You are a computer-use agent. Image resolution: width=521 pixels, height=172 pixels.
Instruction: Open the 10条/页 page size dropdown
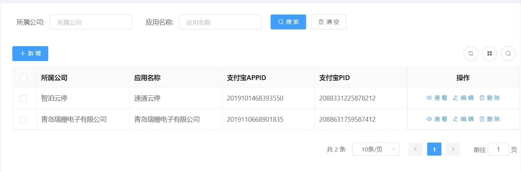376,149
